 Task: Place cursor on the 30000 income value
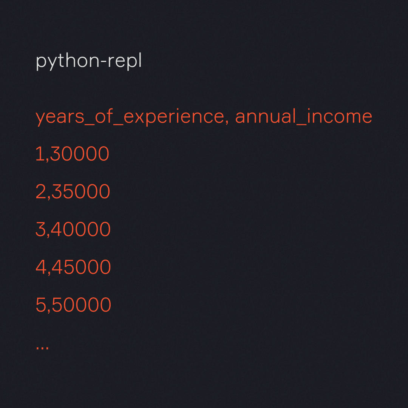pos(79,153)
